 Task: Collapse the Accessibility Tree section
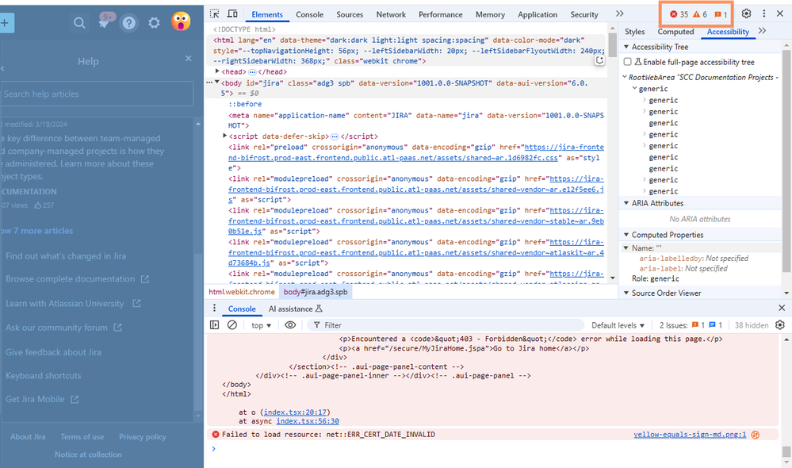pyautogui.click(x=626, y=47)
